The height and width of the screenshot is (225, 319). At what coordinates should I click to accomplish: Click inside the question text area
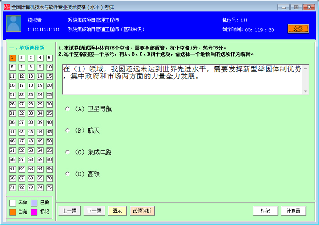[x=183, y=79]
